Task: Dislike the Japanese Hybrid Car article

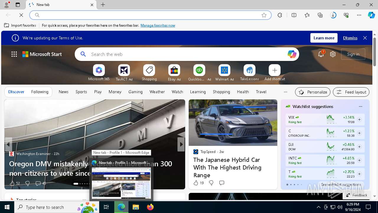Action: click(211, 183)
